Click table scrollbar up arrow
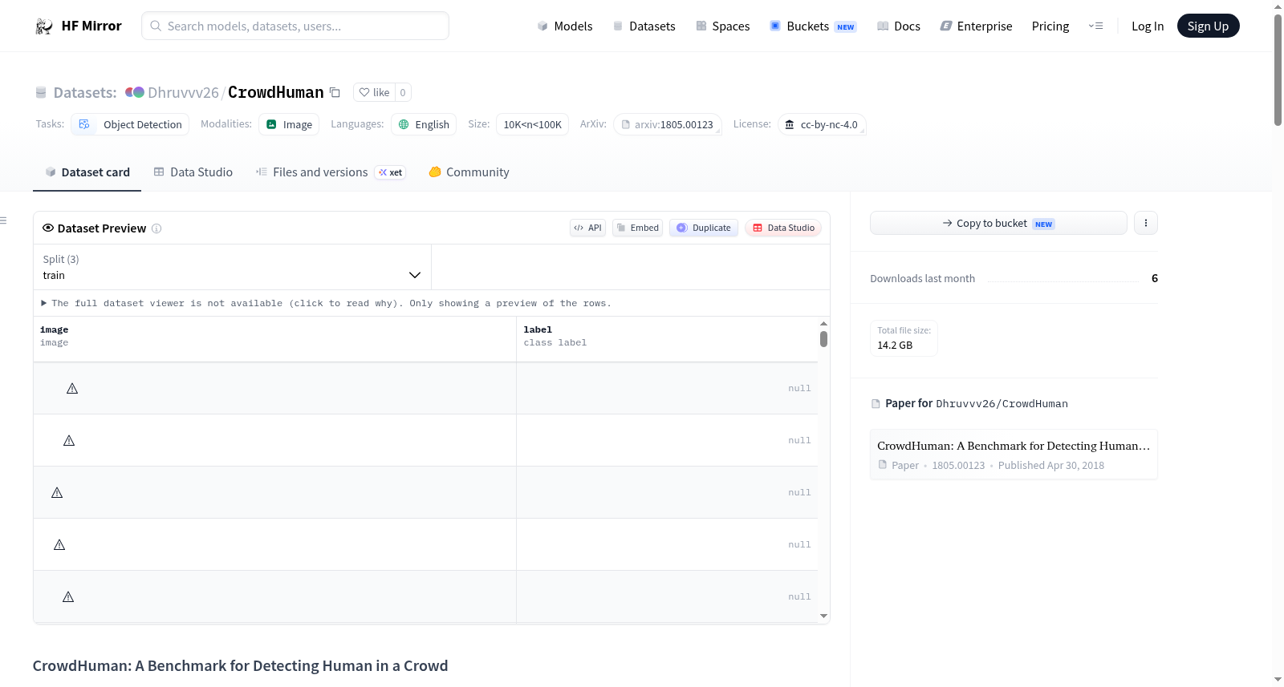Viewport: 1284px width, 687px height. (x=823, y=323)
